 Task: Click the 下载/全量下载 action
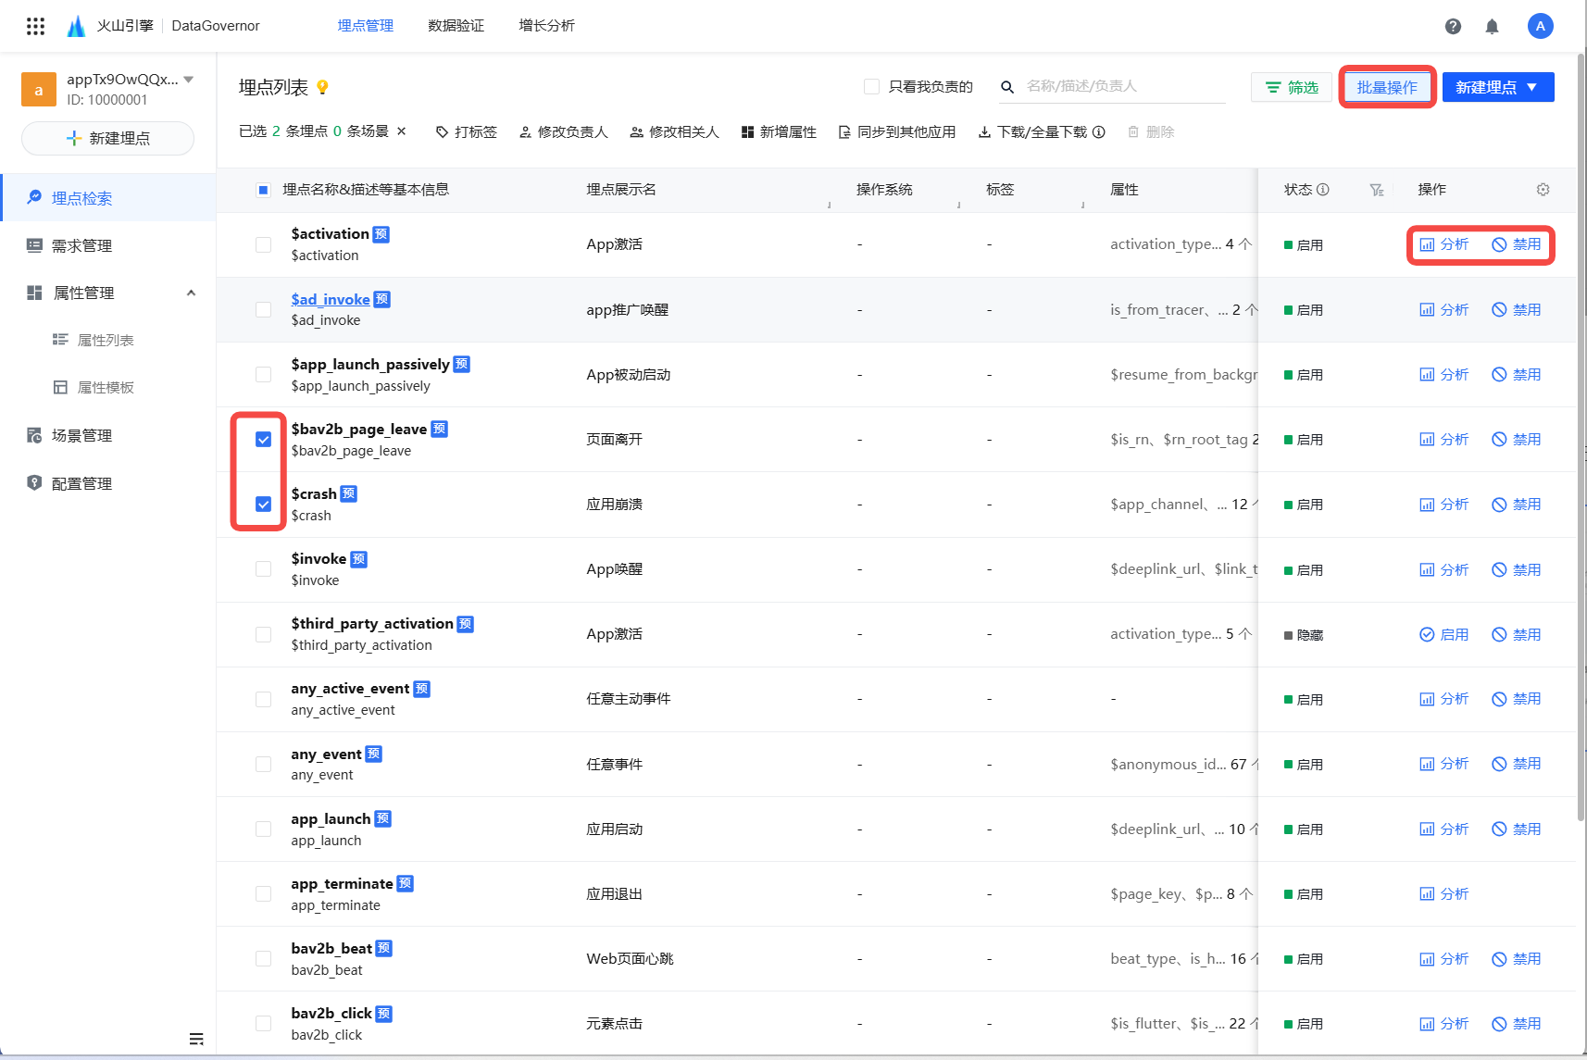click(x=1033, y=131)
